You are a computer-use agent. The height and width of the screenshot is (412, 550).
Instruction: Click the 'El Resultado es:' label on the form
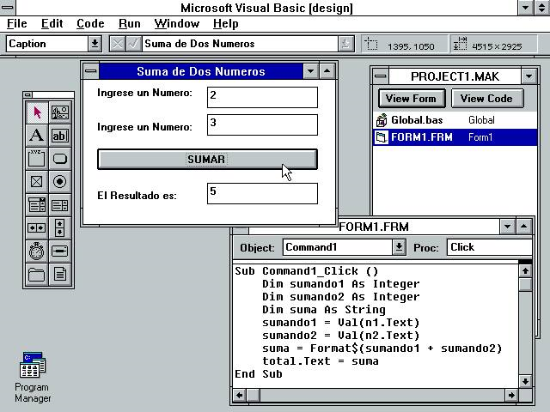click(137, 196)
